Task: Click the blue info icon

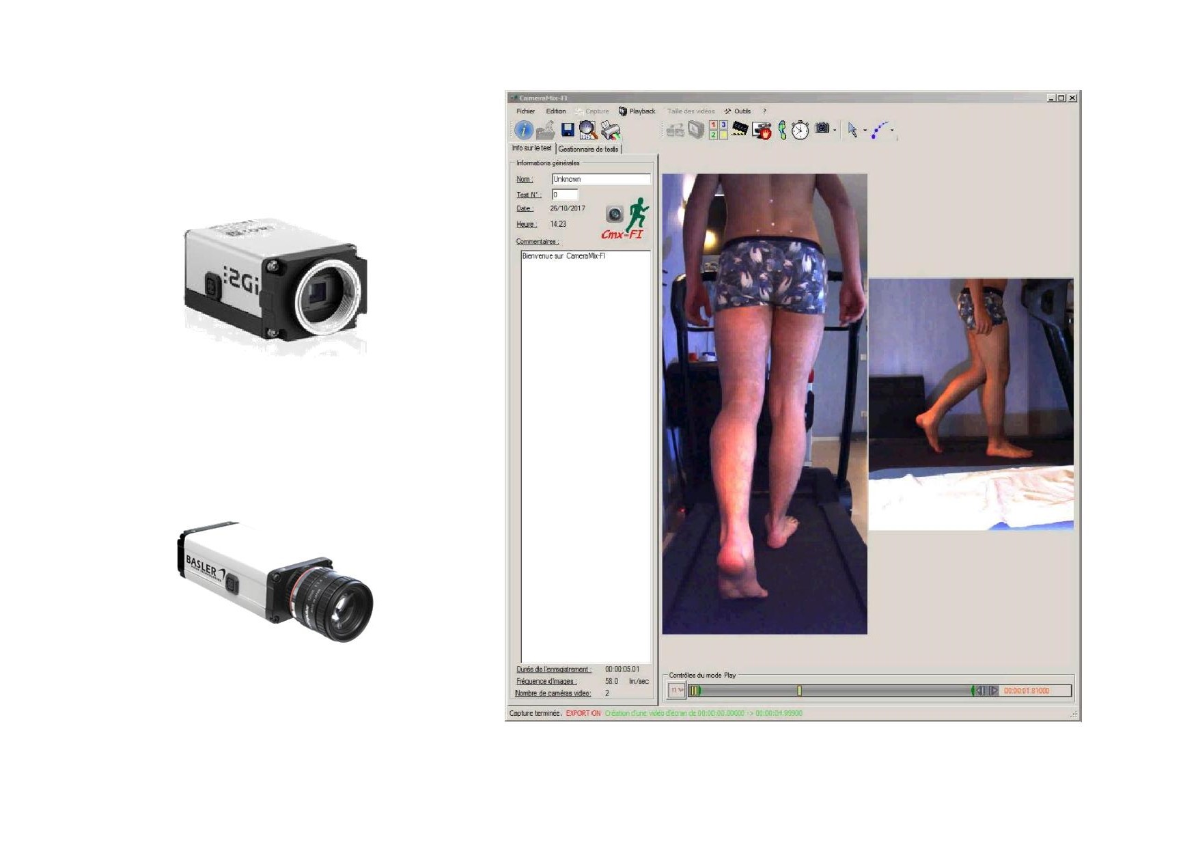Action: point(524,130)
